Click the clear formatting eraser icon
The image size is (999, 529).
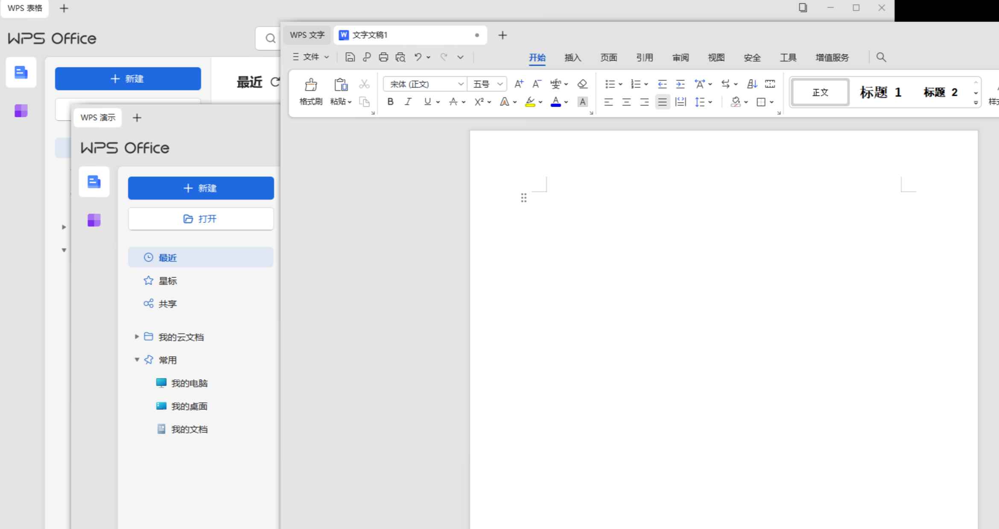click(582, 84)
